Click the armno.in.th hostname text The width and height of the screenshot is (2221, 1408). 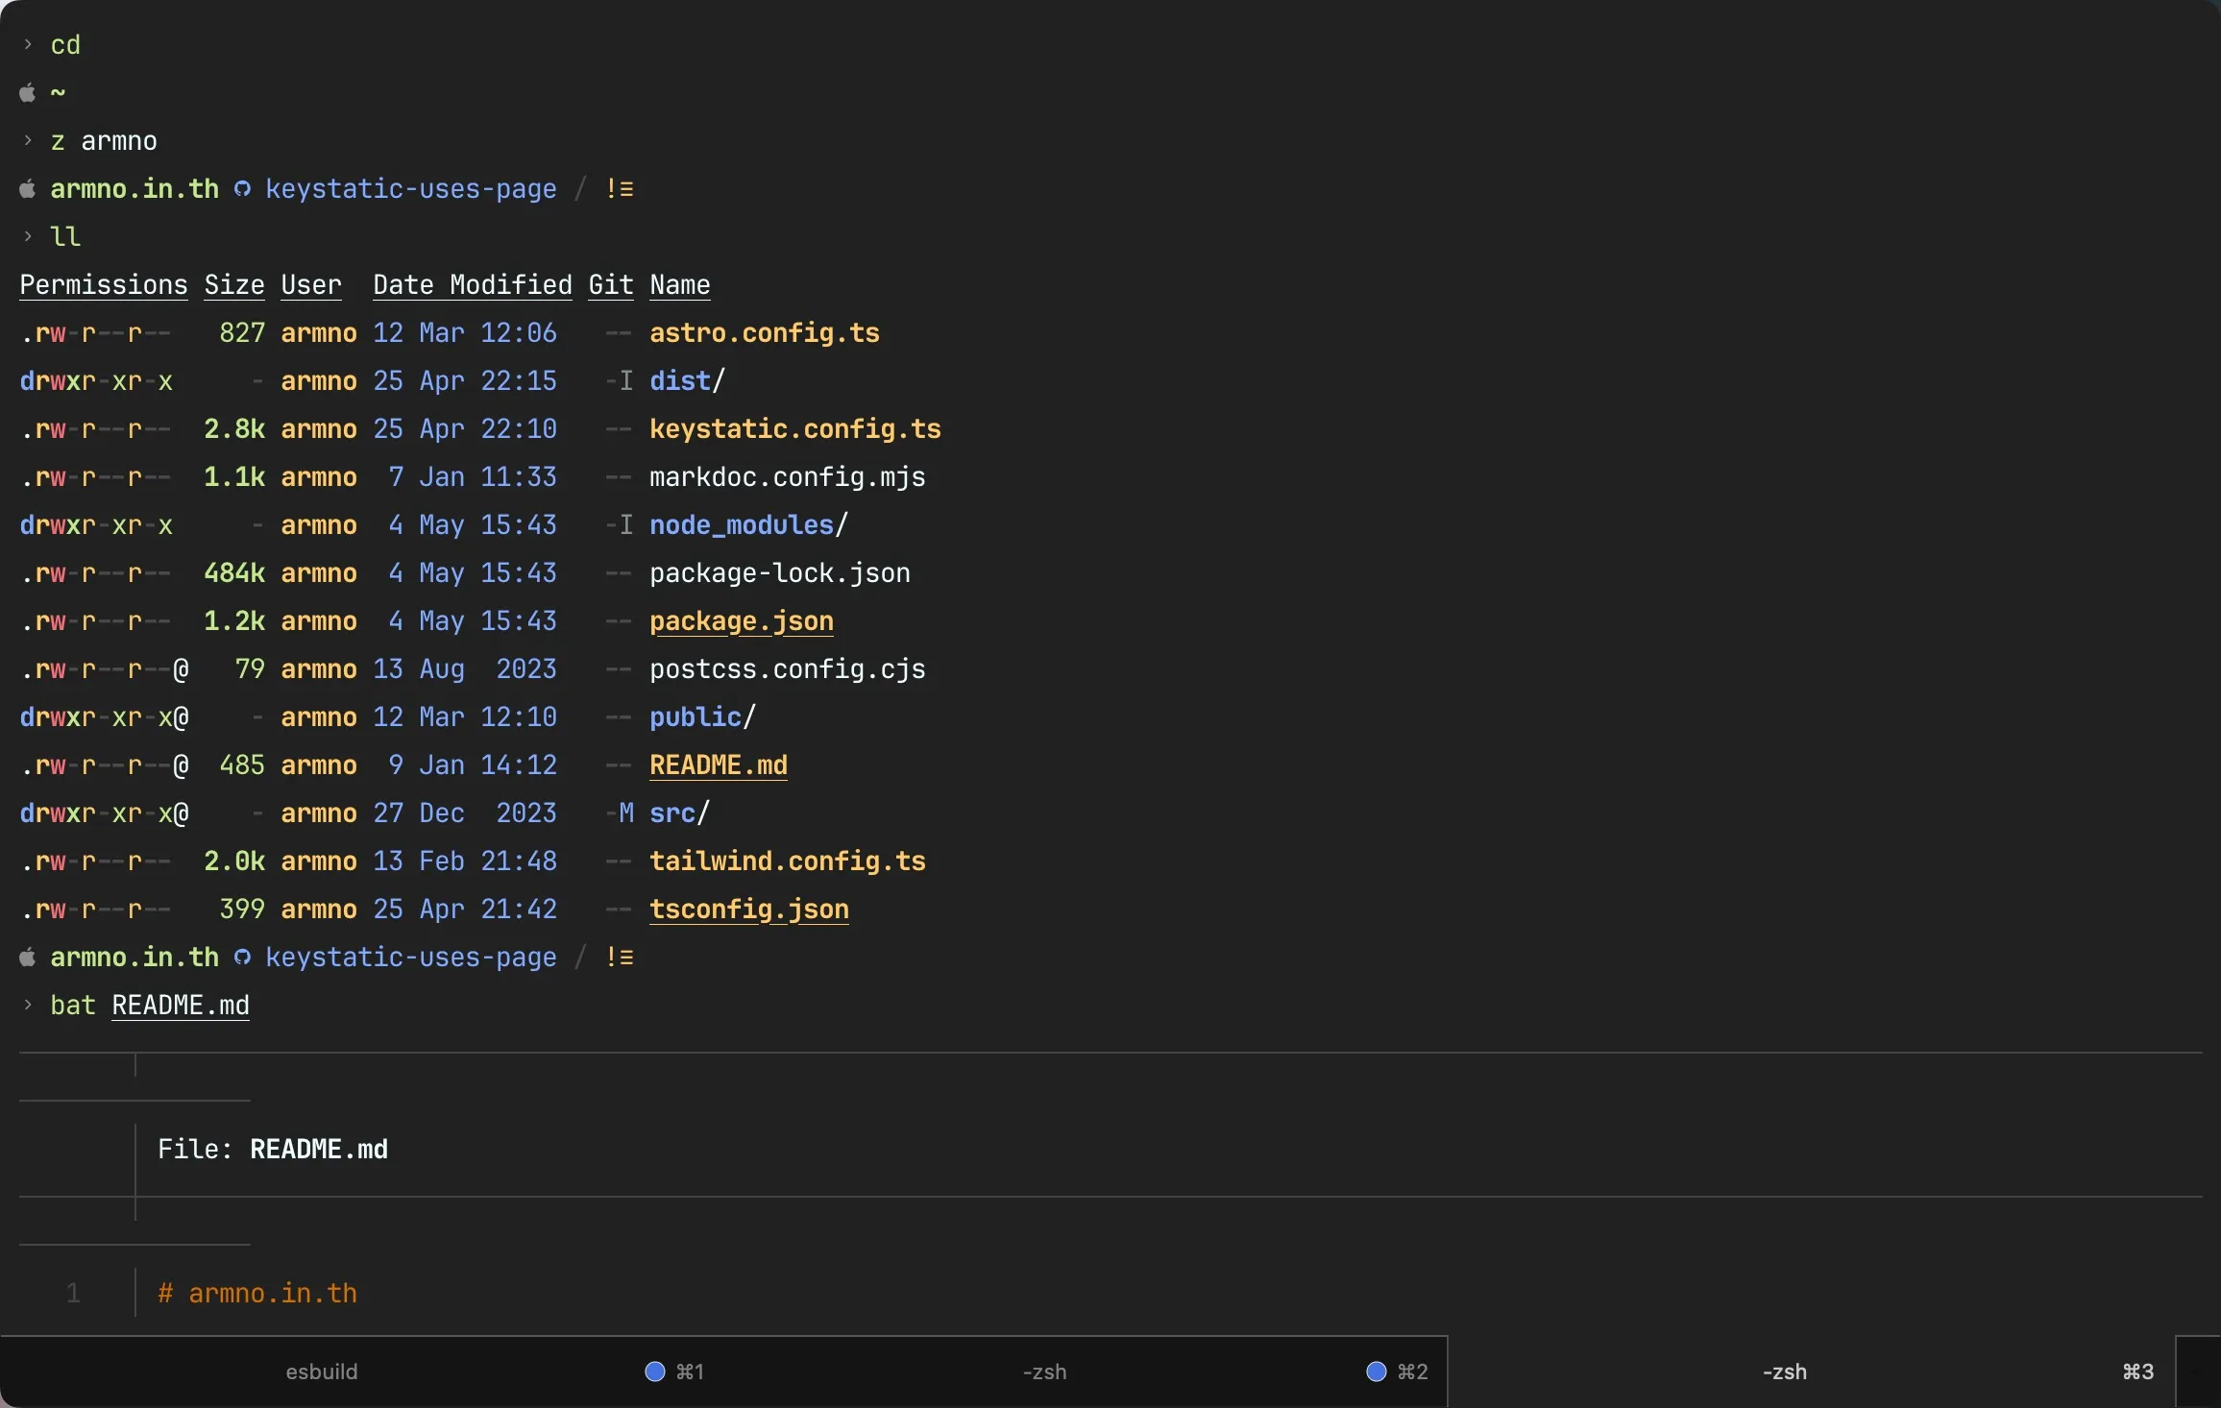click(134, 188)
